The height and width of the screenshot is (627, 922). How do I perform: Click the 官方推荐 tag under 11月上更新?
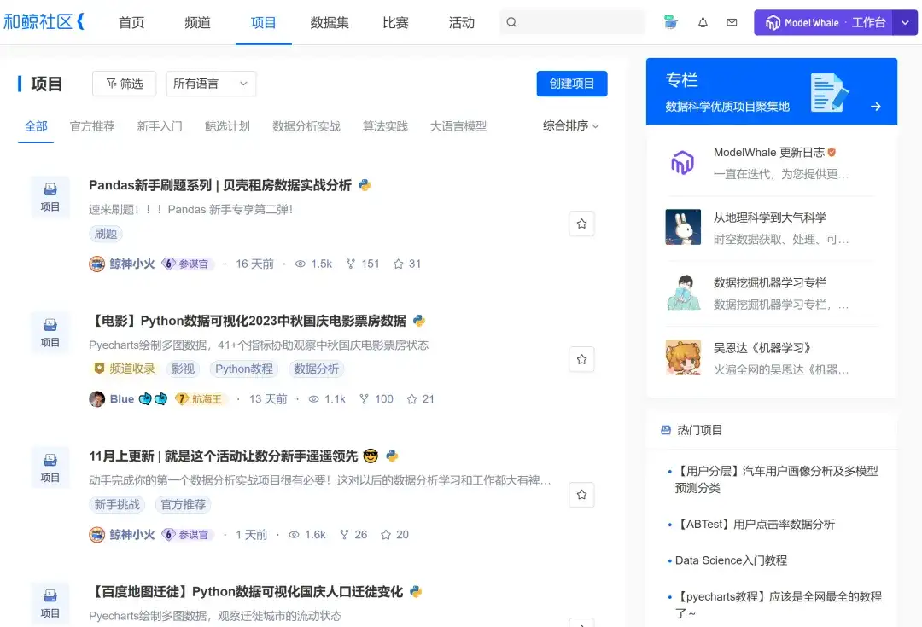point(184,504)
